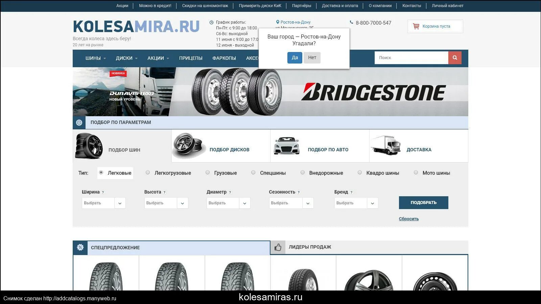Open Можно в кредит! top link

pyautogui.click(x=155, y=6)
